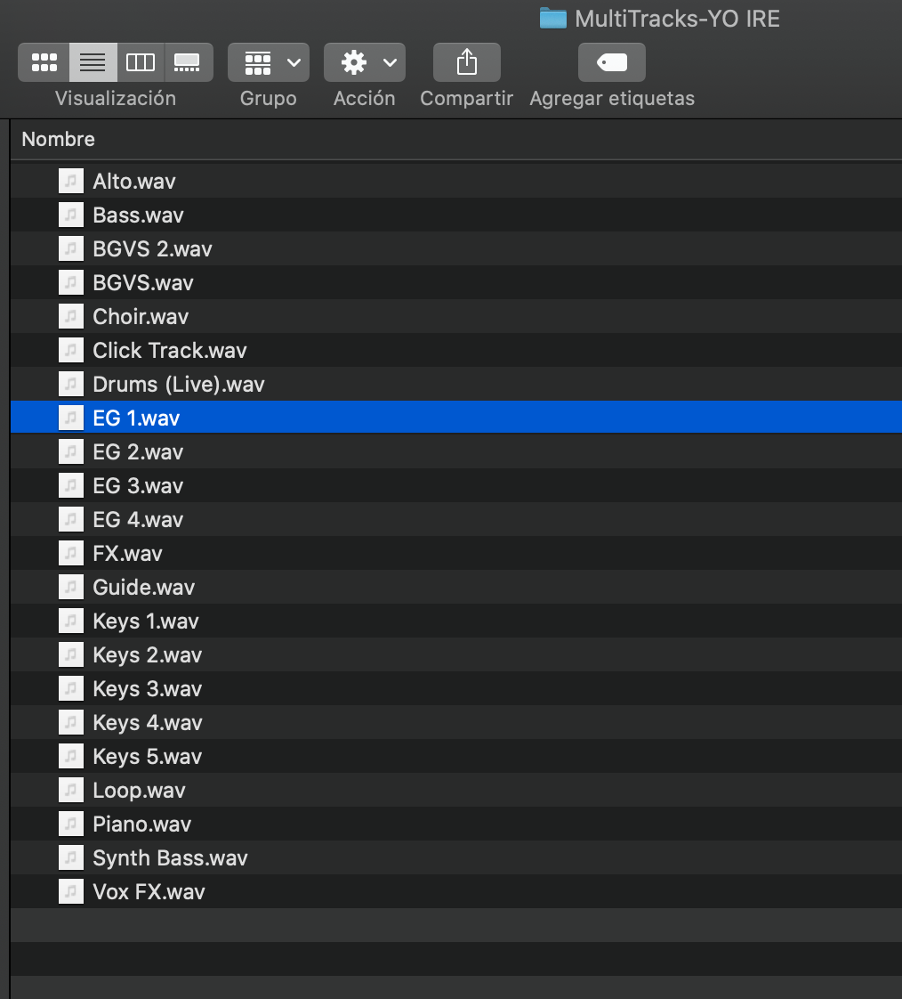Click the audio icon of Drums (Live).wav
Screen dimensions: 902x999
point(71,384)
